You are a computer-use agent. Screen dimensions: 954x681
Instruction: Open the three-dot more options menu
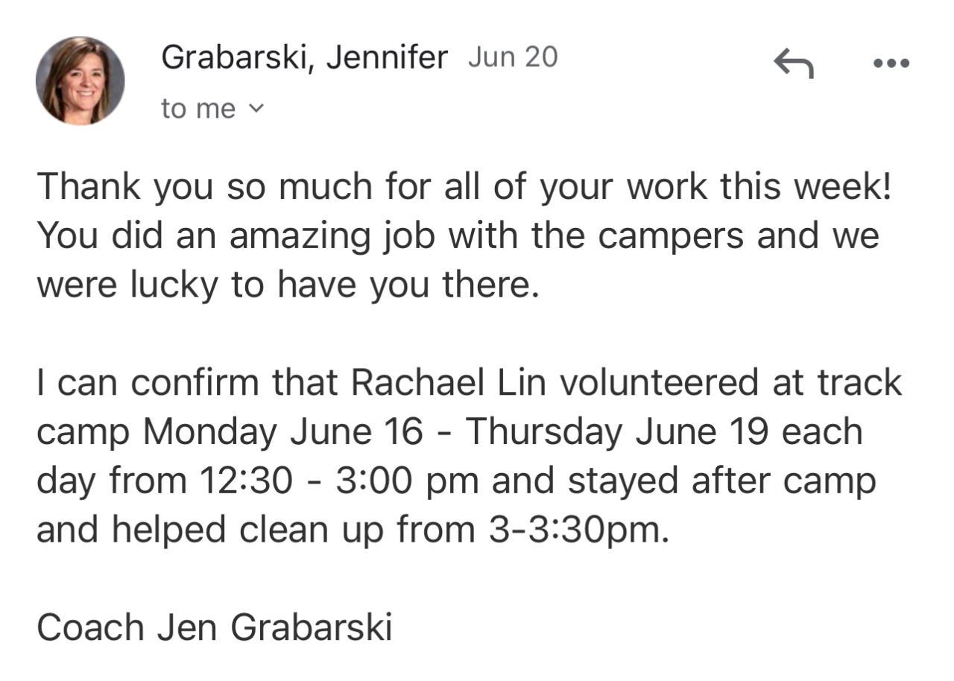click(x=891, y=63)
